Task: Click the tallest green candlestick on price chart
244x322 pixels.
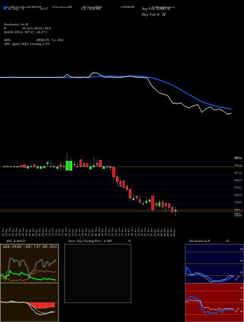Action: tap(67, 165)
